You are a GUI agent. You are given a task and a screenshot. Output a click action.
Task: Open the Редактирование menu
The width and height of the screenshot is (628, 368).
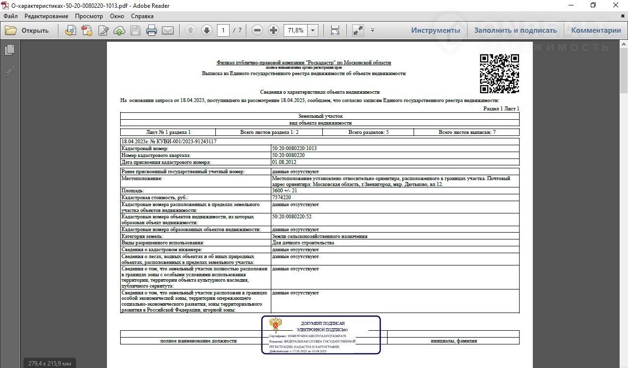46,16
